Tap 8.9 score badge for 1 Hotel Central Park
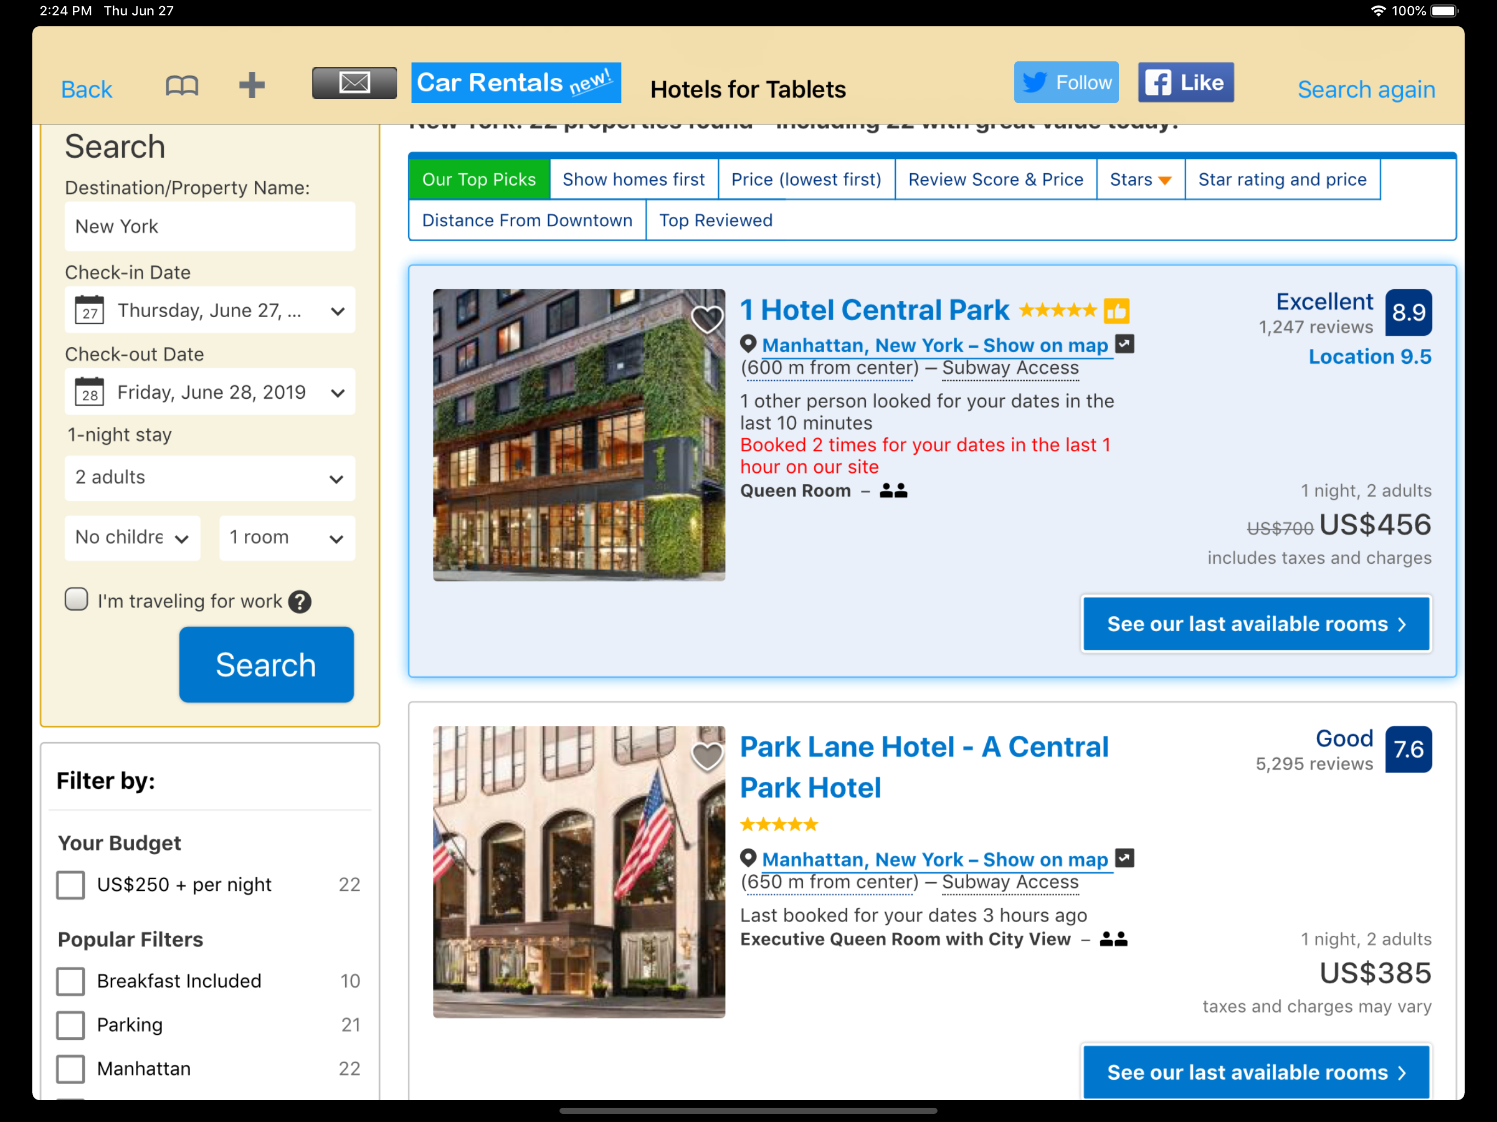The width and height of the screenshot is (1497, 1122). click(x=1408, y=313)
